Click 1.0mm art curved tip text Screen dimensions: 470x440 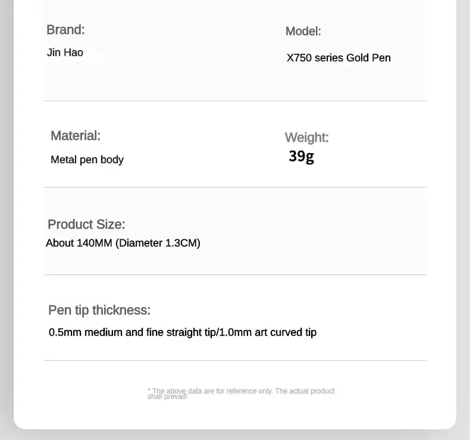point(268,332)
